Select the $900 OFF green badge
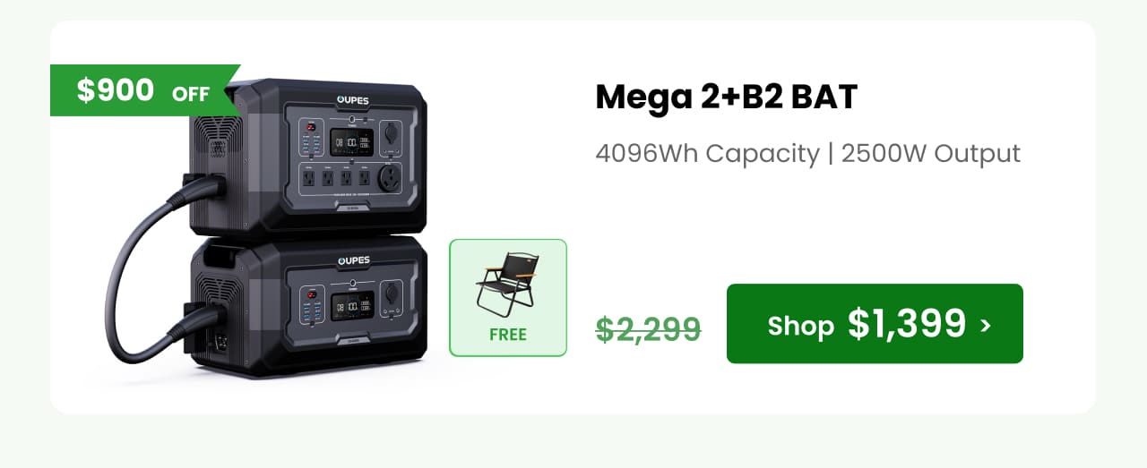Screen dimensions: 1147x468 pyautogui.click(x=143, y=90)
